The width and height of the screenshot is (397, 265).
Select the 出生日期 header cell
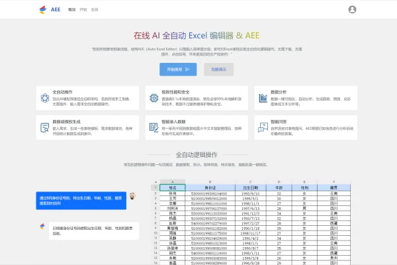click(250, 187)
